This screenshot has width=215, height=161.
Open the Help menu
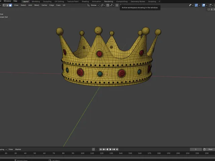pyautogui.click(x=15, y=1)
